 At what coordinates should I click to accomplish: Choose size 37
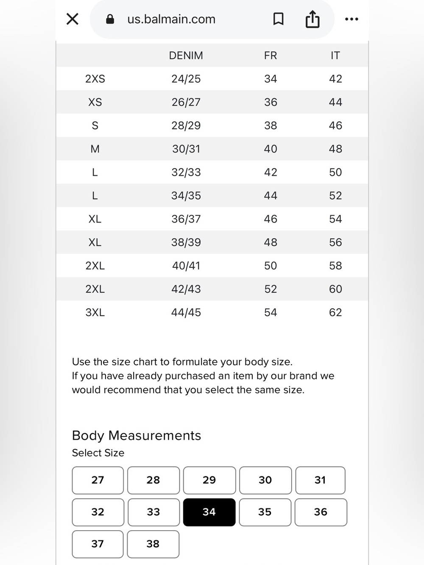(x=98, y=544)
